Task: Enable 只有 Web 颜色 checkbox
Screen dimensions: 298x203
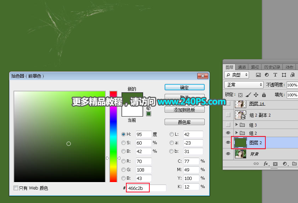Action: [16, 188]
